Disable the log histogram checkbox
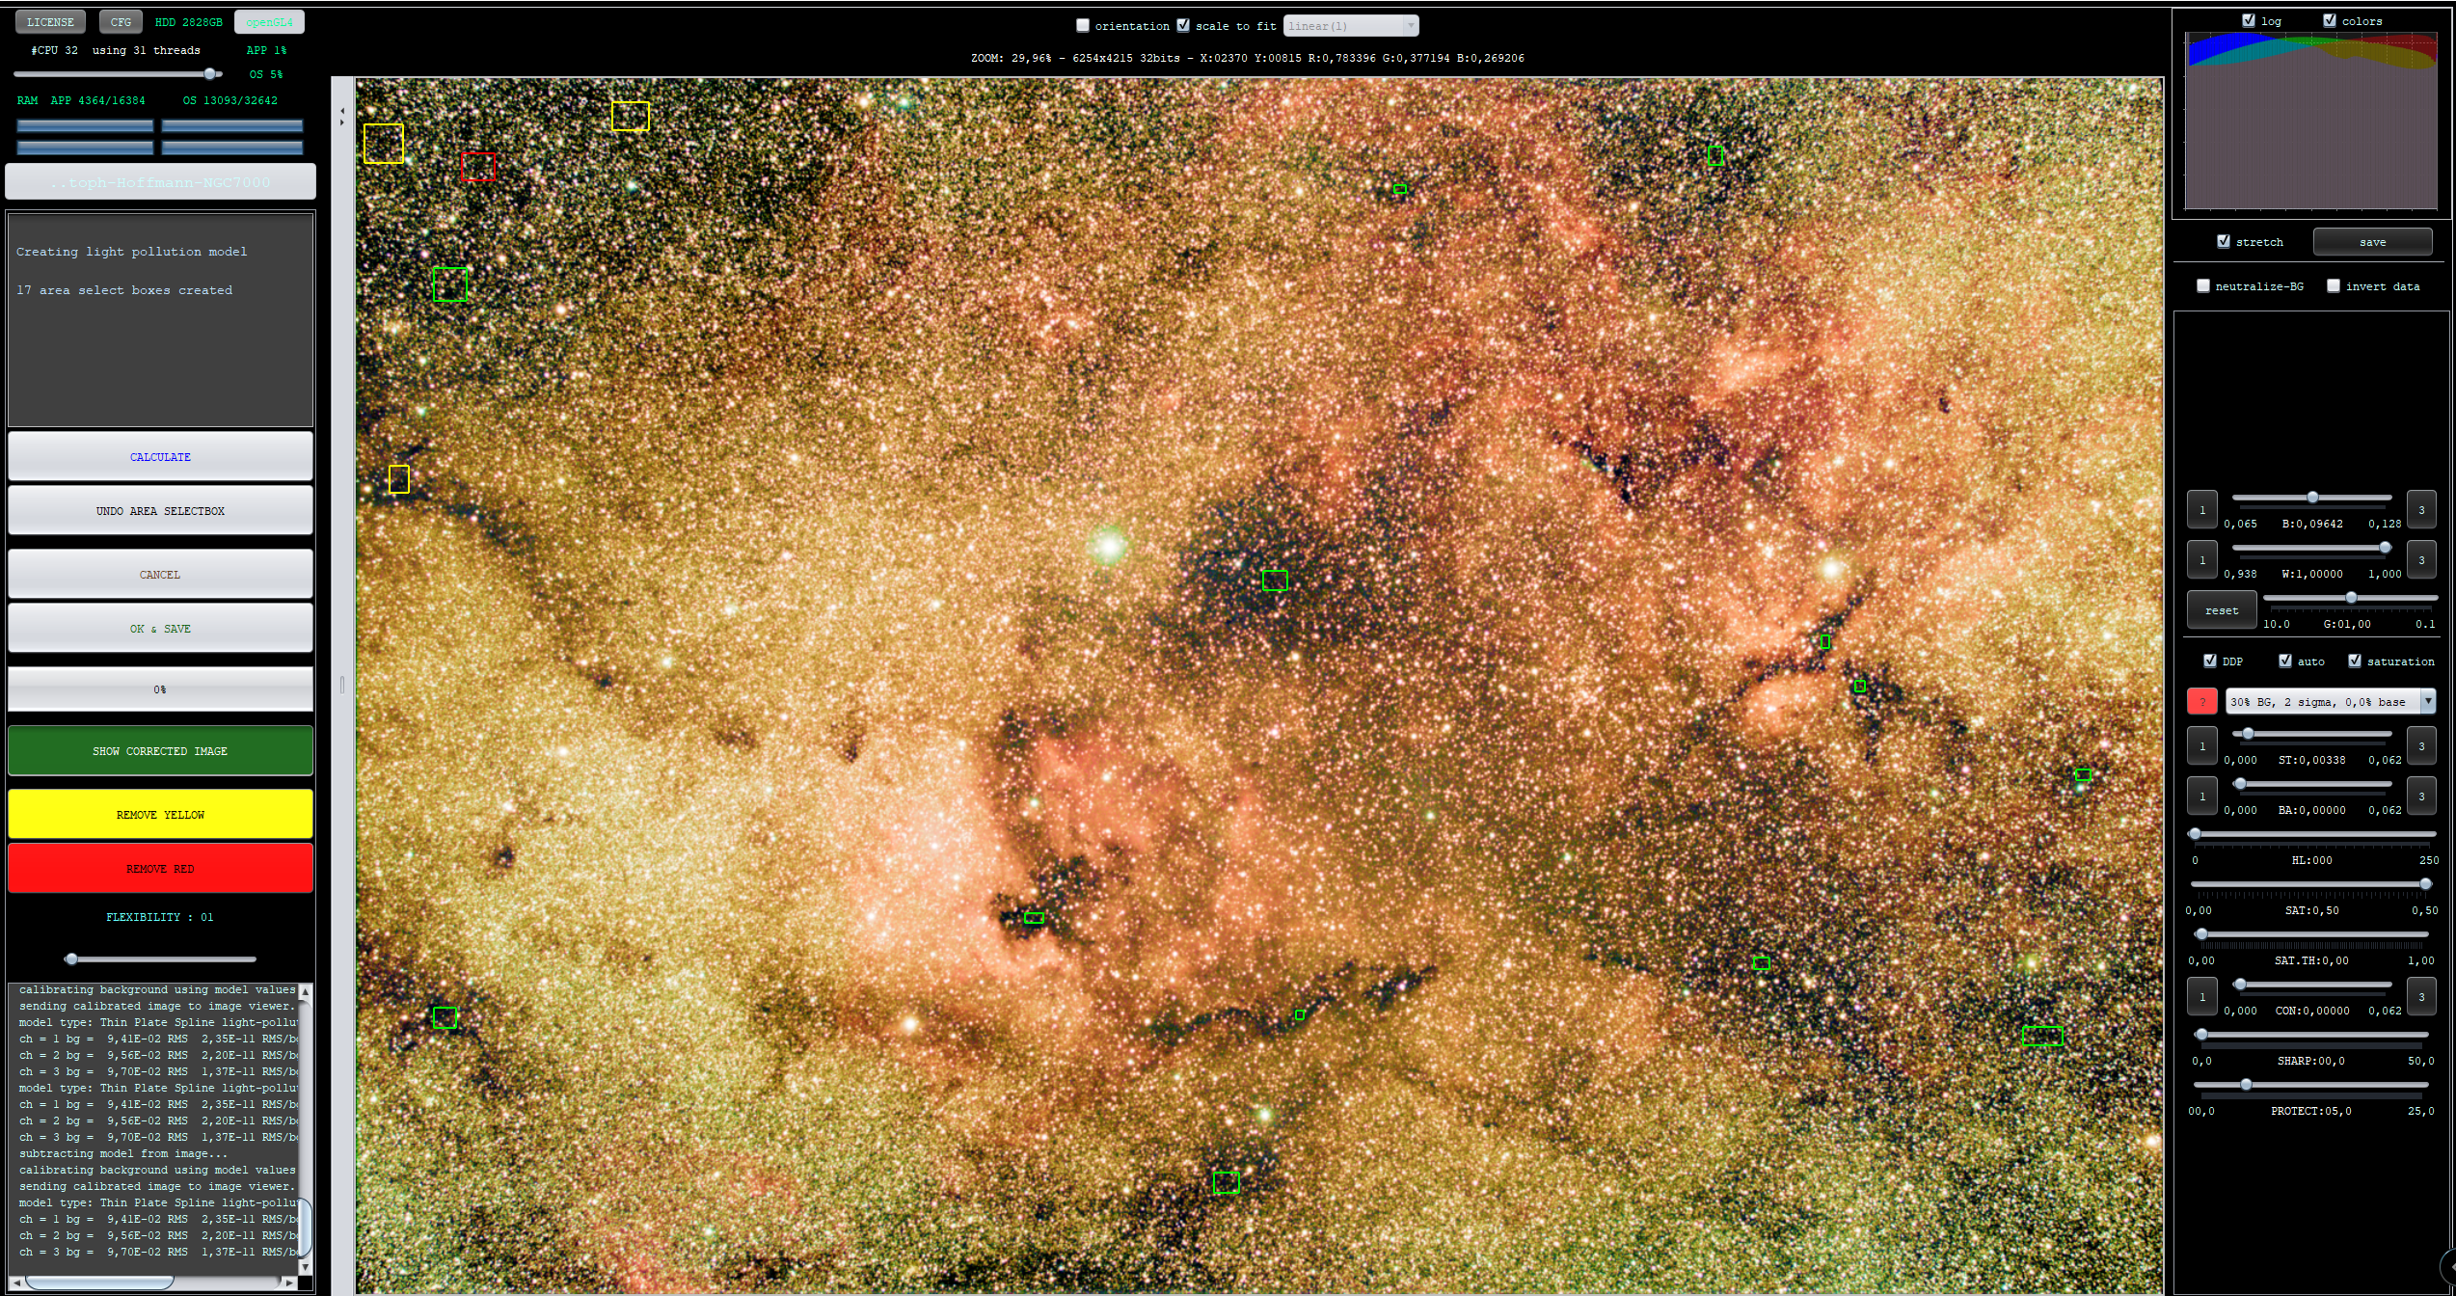Image resolution: width=2456 pixels, height=1296 pixels. coord(2248,20)
